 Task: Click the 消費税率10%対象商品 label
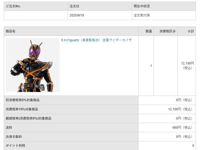pyautogui.click(x=22, y=109)
